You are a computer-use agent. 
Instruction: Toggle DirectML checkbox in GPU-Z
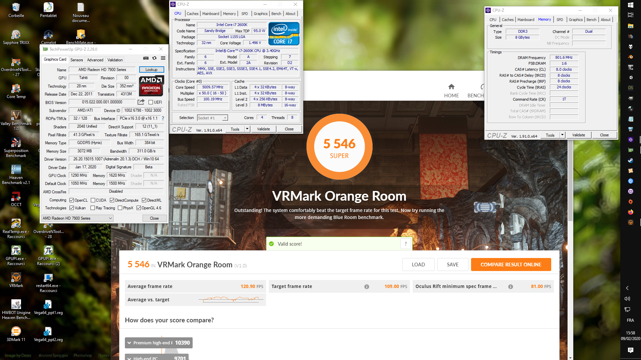pyautogui.click(x=144, y=200)
